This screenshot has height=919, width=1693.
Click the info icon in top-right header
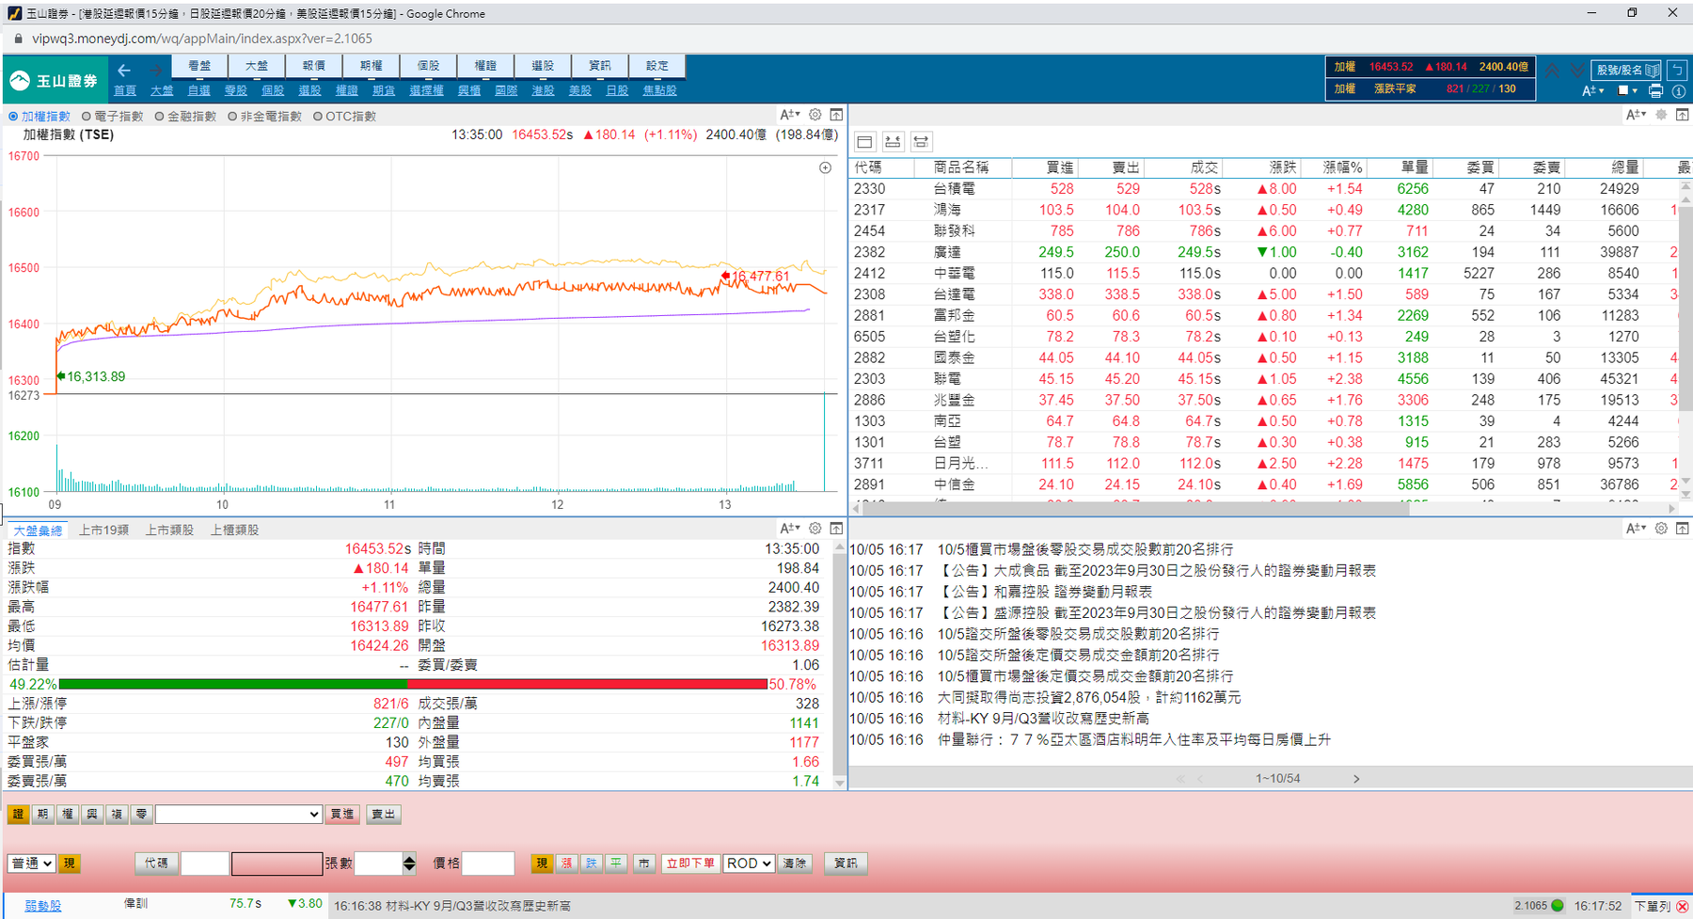pyautogui.click(x=1679, y=91)
